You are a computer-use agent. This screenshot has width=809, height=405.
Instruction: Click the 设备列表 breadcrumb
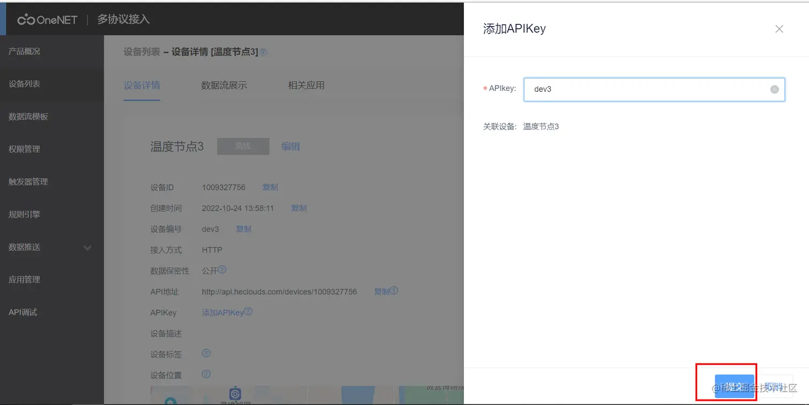(142, 52)
